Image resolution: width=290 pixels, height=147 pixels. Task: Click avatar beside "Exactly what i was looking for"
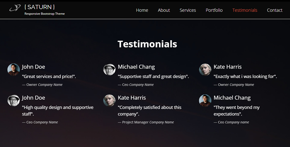click(x=205, y=70)
